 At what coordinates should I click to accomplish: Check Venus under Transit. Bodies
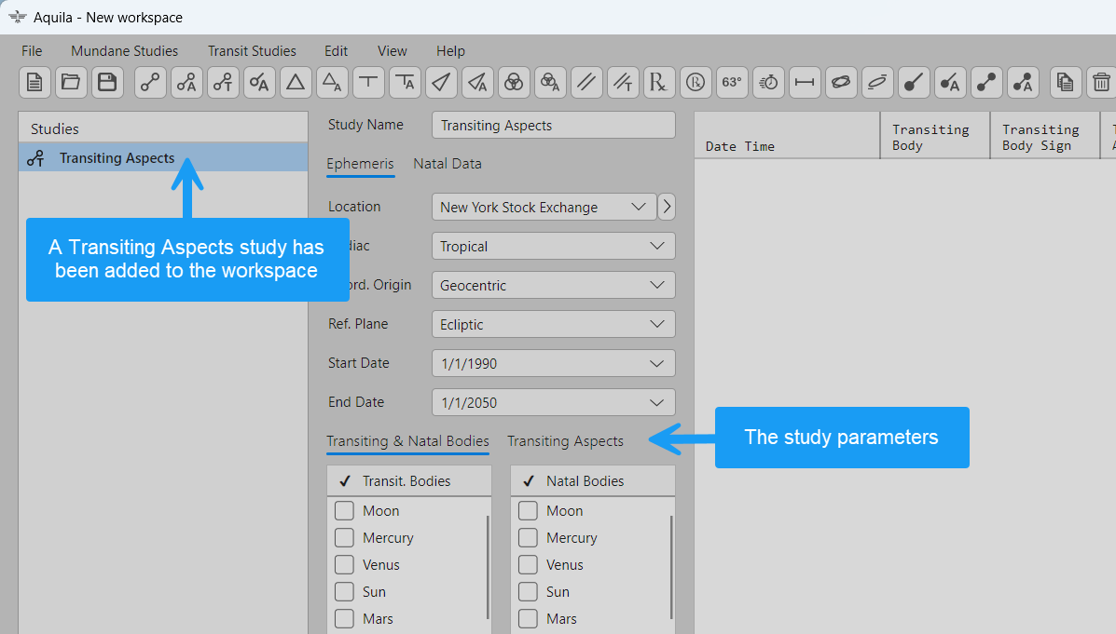pyautogui.click(x=344, y=565)
